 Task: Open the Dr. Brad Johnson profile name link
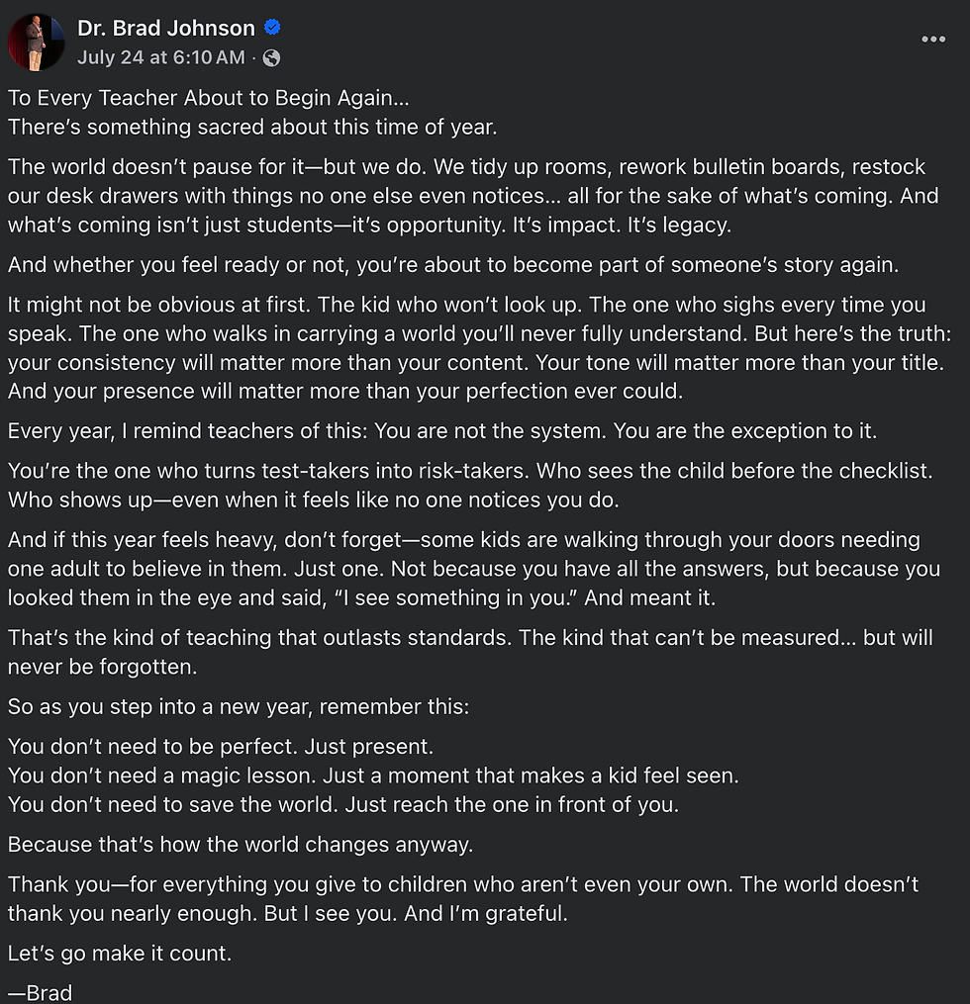(166, 28)
